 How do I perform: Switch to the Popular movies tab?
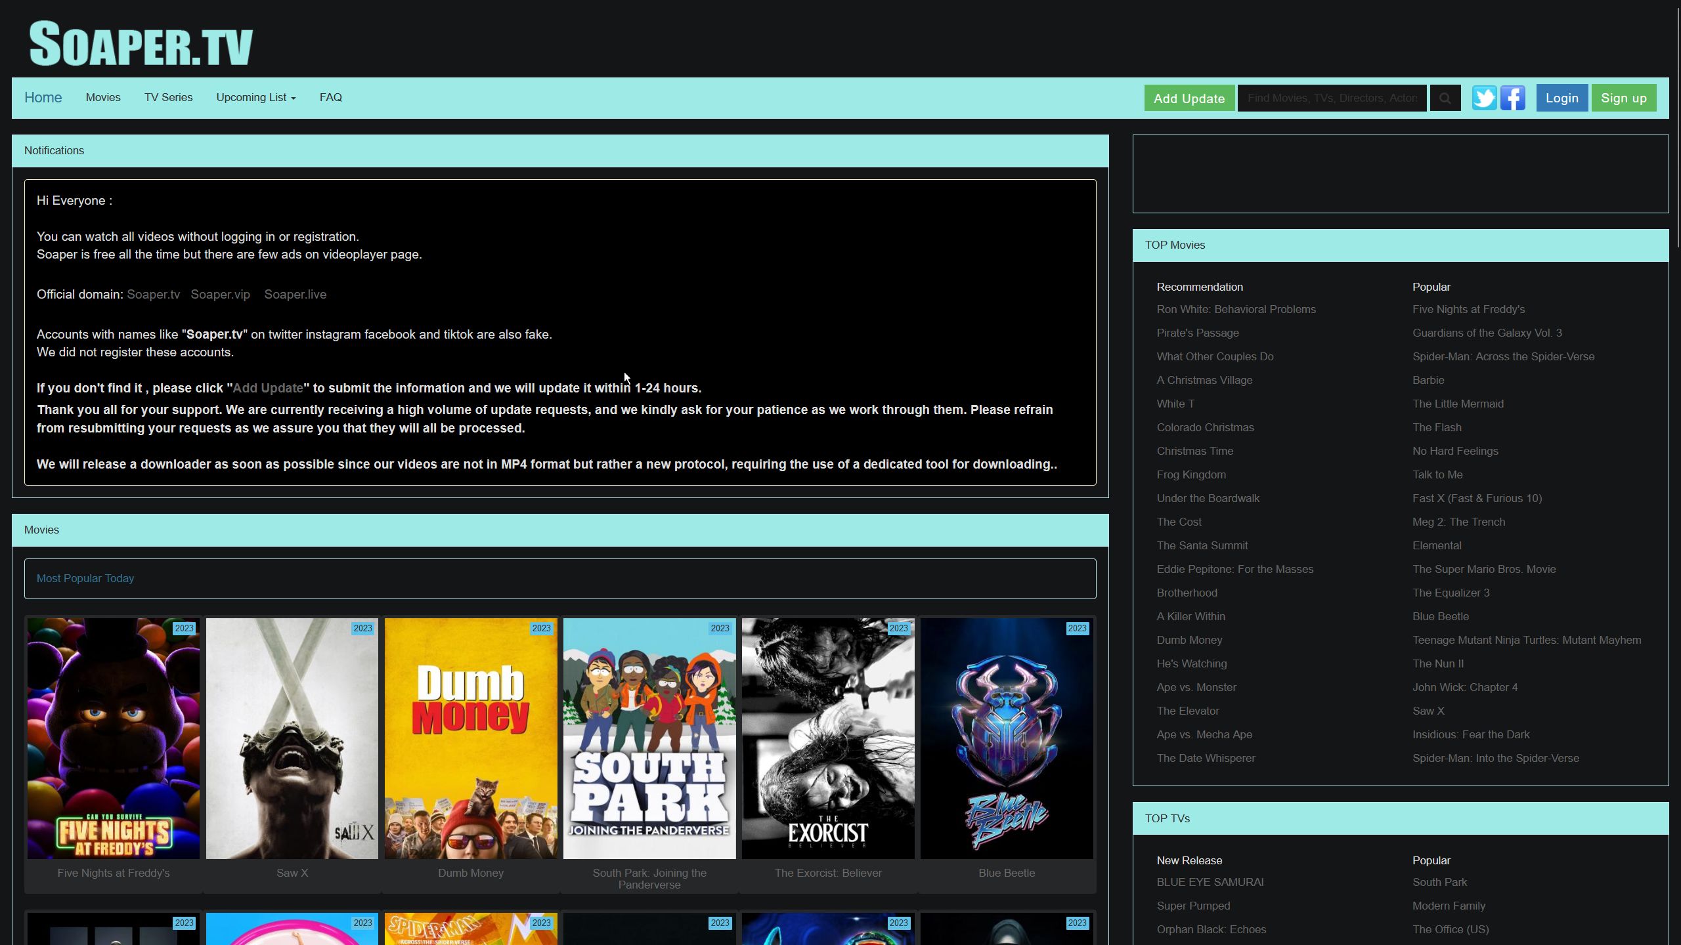[x=1431, y=286]
